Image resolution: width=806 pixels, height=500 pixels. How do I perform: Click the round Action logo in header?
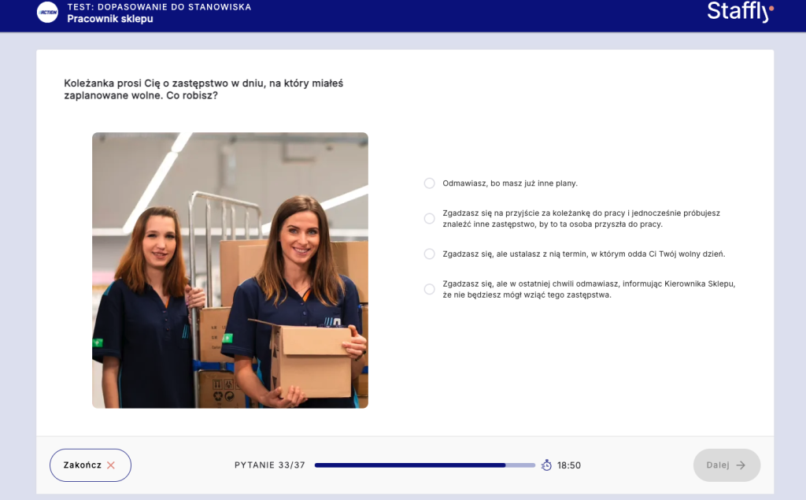47,13
